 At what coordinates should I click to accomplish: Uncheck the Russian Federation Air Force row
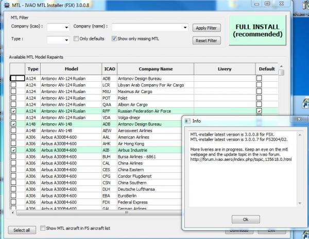point(13,111)
